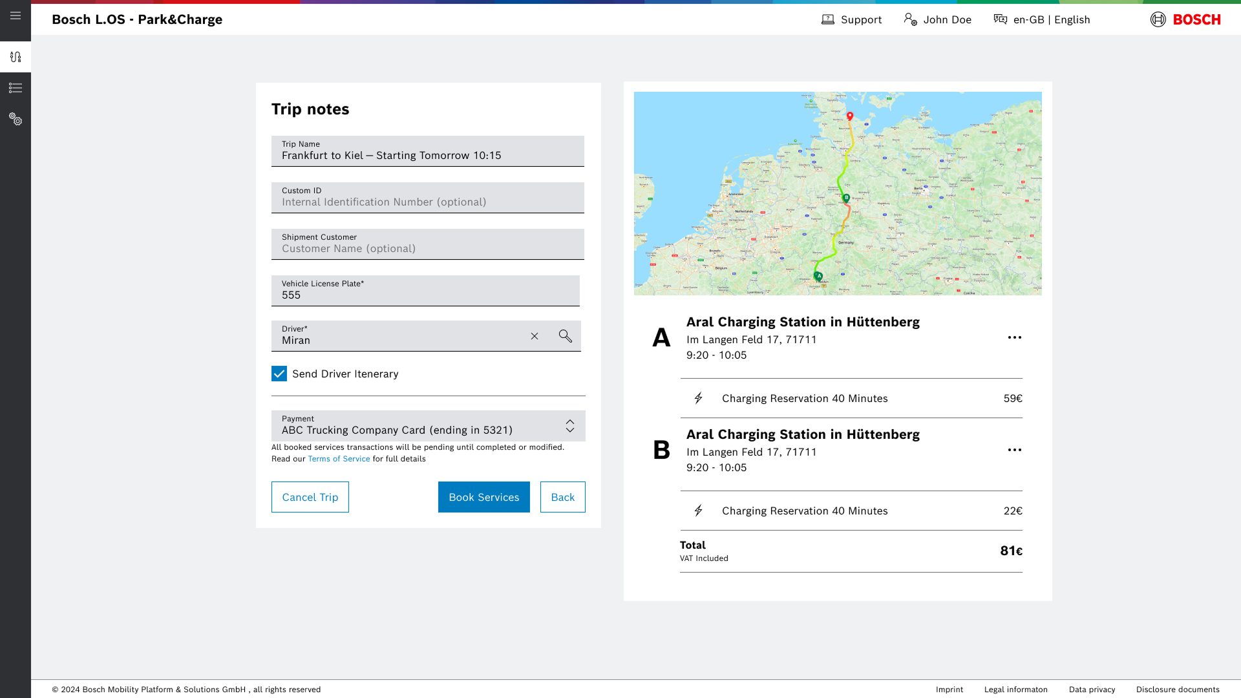Open Support from the header
This screenshot has width=1241, height=698.
tap(851, 19)
